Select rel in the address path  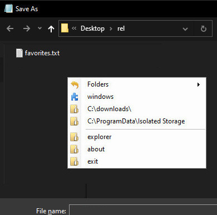pos(121,28)
